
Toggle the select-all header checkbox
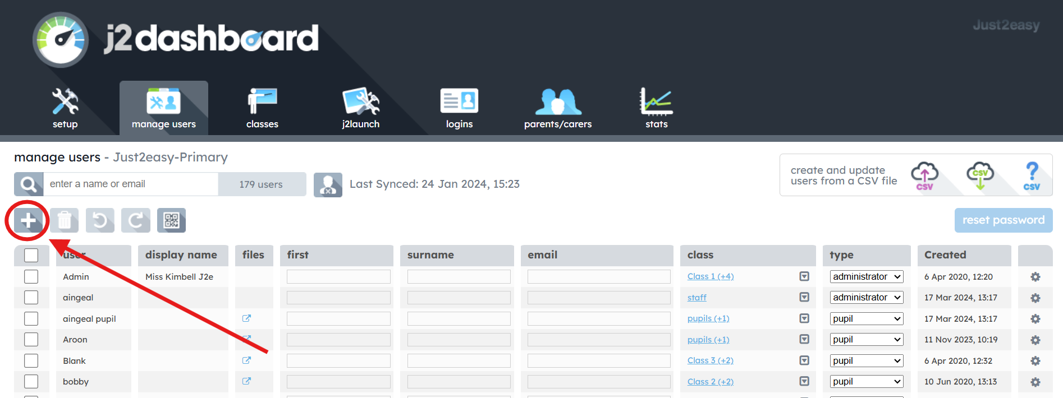pos(31,255)
